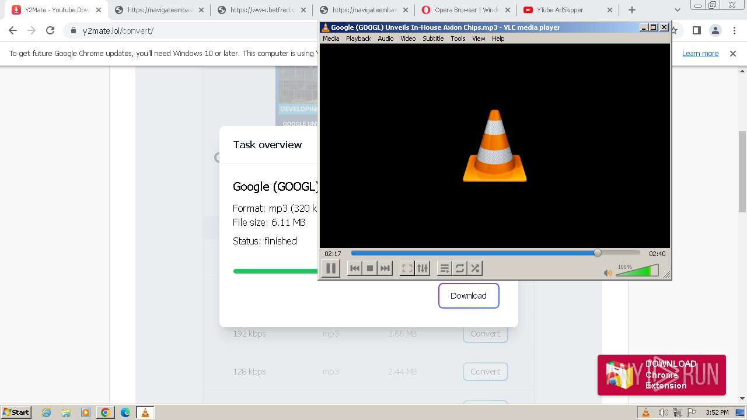This screenshot has width=747, height=420.
Task: Open the system tray volume icon
Action: 664,412
